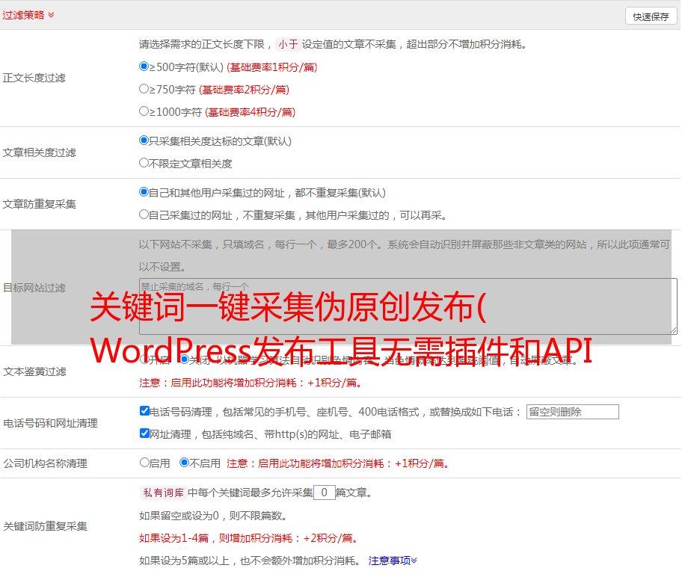This screenshot has width=682, height=574.
Task: Choose the ≥750字符 length option
Action: [144, 89]
